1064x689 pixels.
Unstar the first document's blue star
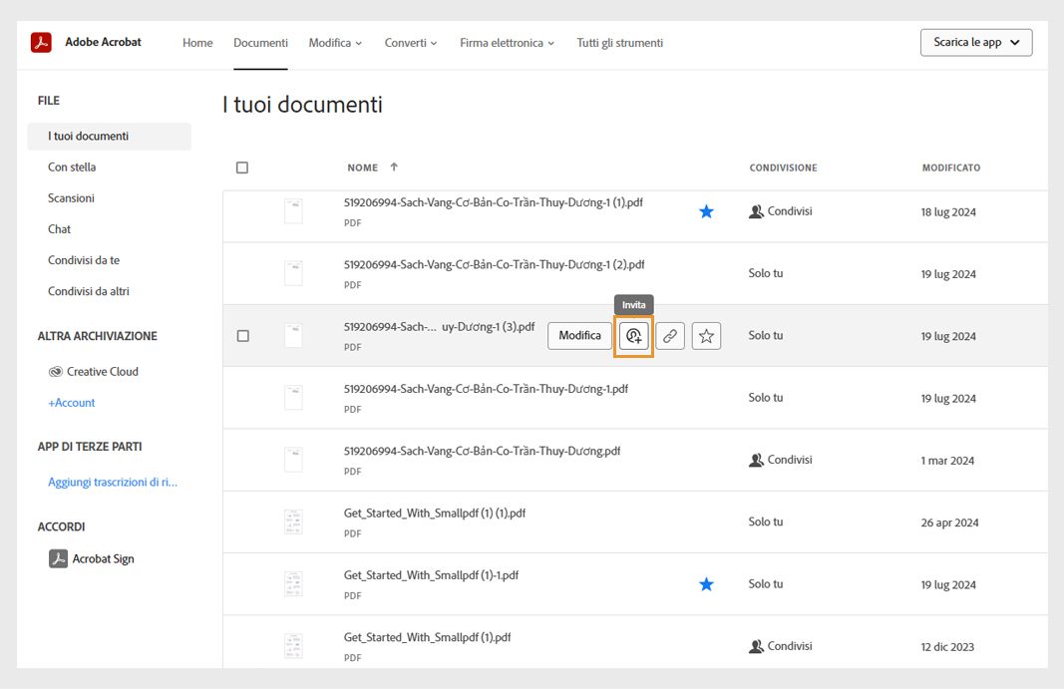[x=706, y=211]
